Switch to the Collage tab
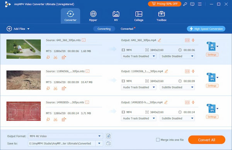The height and width of the screenshot is (150, 232). (139, 16)
